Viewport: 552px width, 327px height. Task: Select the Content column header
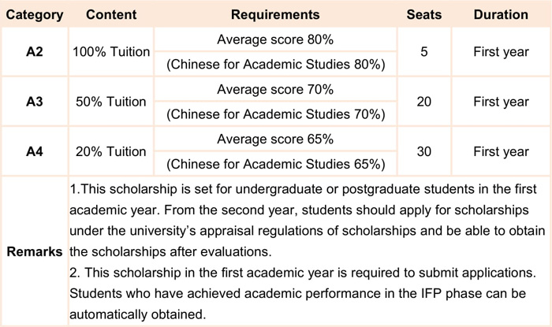[111, 15]
